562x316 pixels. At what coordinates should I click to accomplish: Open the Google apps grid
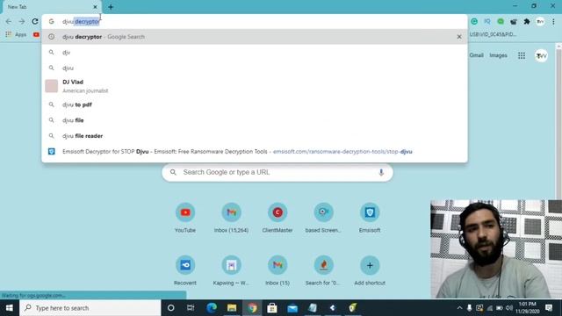click(522, 55)
